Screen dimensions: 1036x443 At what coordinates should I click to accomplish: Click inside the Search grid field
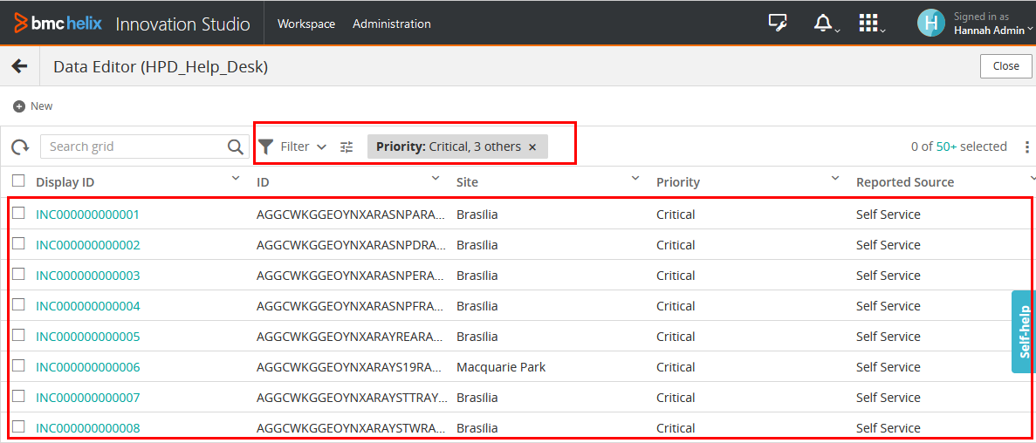[x=131, y=147]
